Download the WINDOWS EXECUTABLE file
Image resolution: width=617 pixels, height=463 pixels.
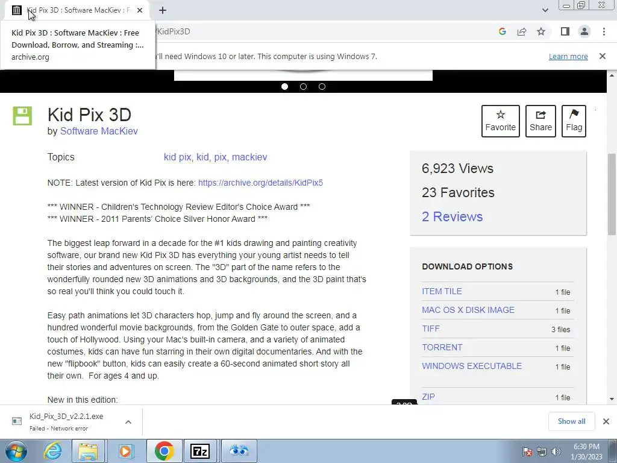point(472,366)
